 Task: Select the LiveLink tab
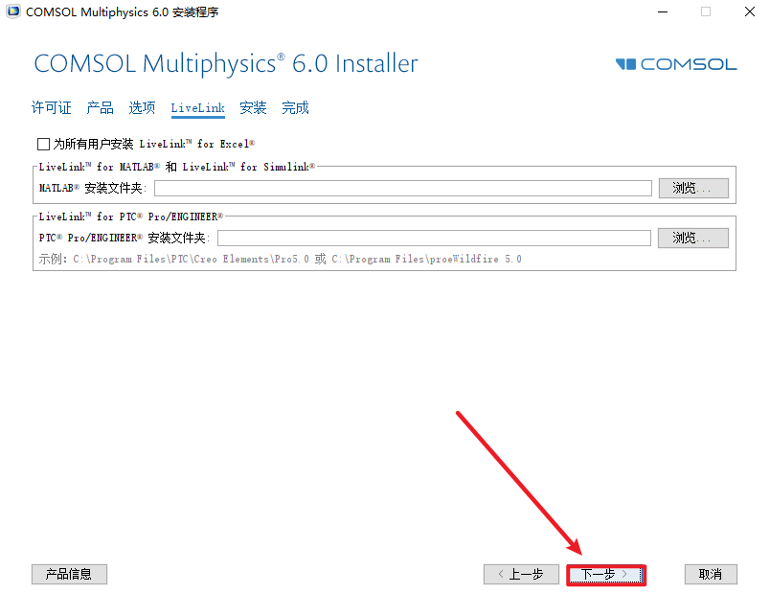coord(198,108)
